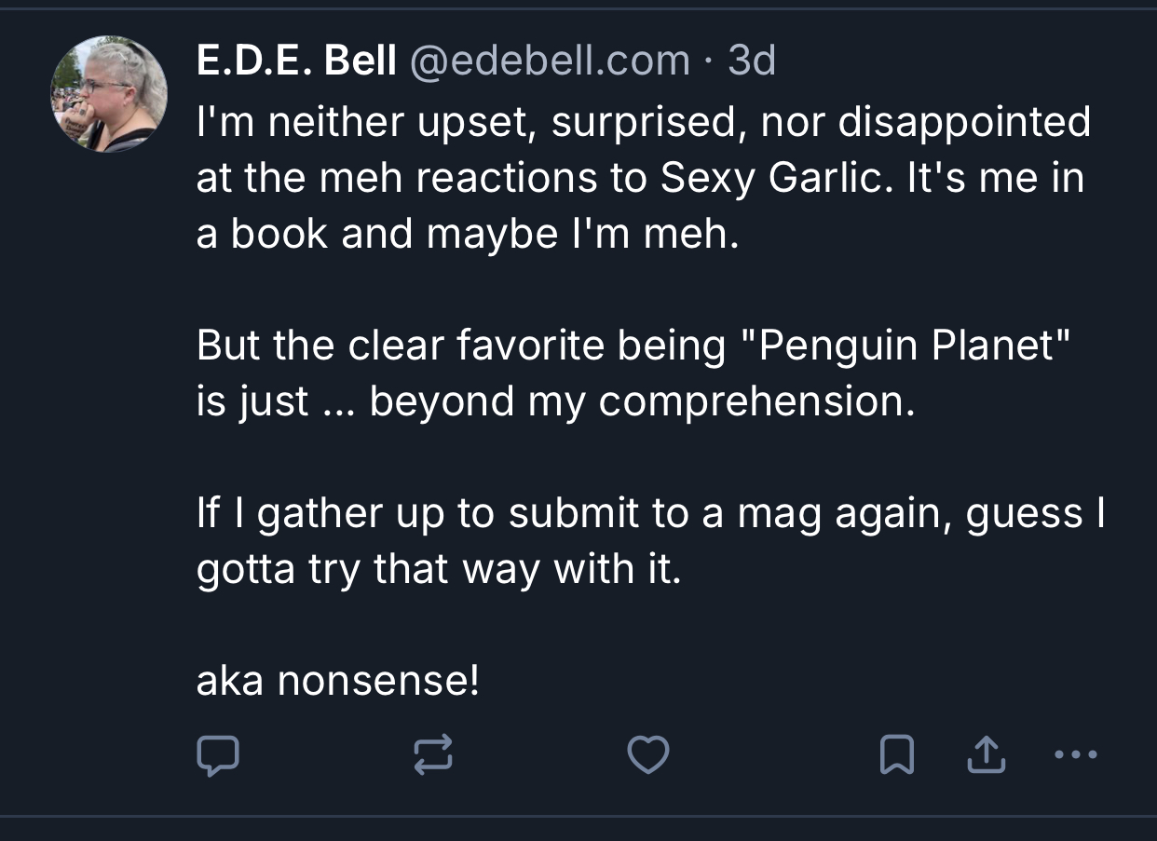This screenshot has height=841, width=1157.
Task: Click the 'beyond my comprehension' line
Action: 554,401
